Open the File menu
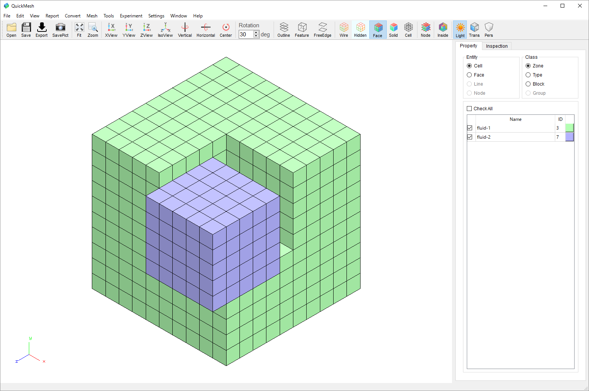 (7, 16)
